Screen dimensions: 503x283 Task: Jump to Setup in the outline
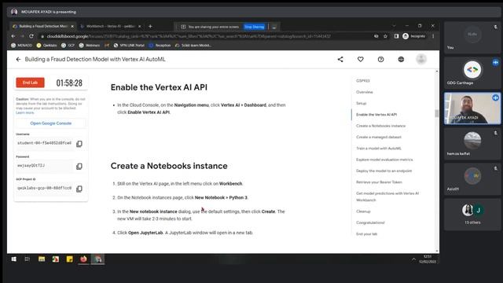[362, 103]
